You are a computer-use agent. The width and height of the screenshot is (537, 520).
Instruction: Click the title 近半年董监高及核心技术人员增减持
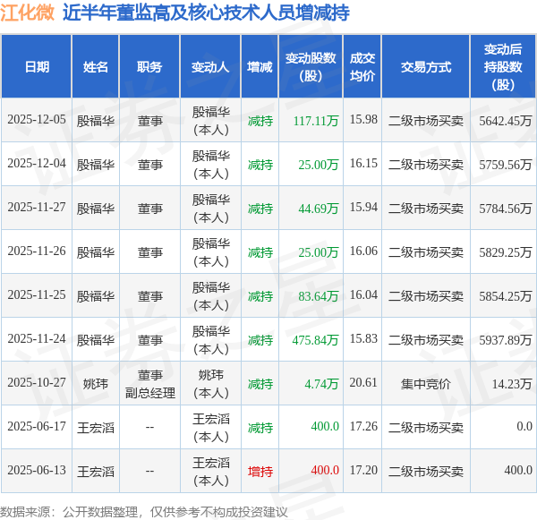click(206, 13)
